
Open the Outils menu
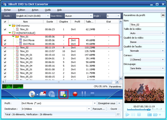pyautogui.click(x=48, y=10)
